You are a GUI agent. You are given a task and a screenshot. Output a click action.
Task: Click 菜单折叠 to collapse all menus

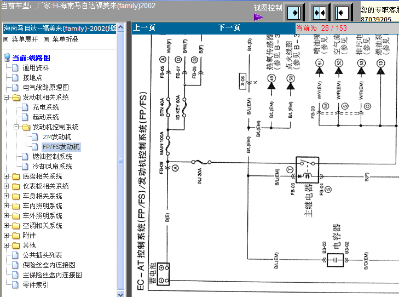(65, 39)
